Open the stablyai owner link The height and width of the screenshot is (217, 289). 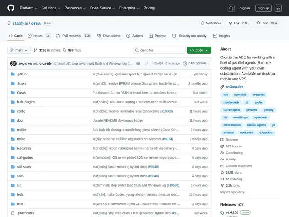[x=20, y=23]
